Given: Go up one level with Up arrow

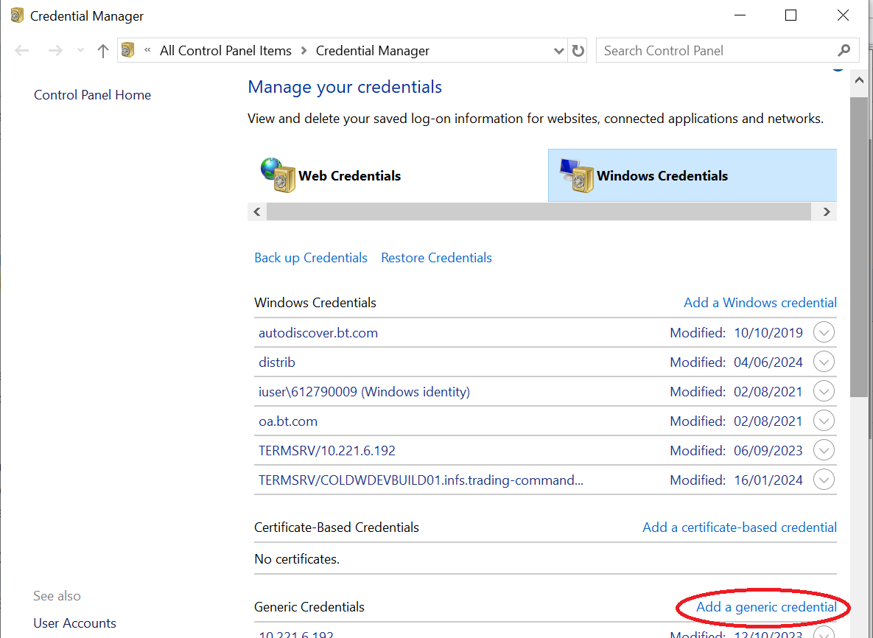Looking at the screenshot, I should (102, 51).
